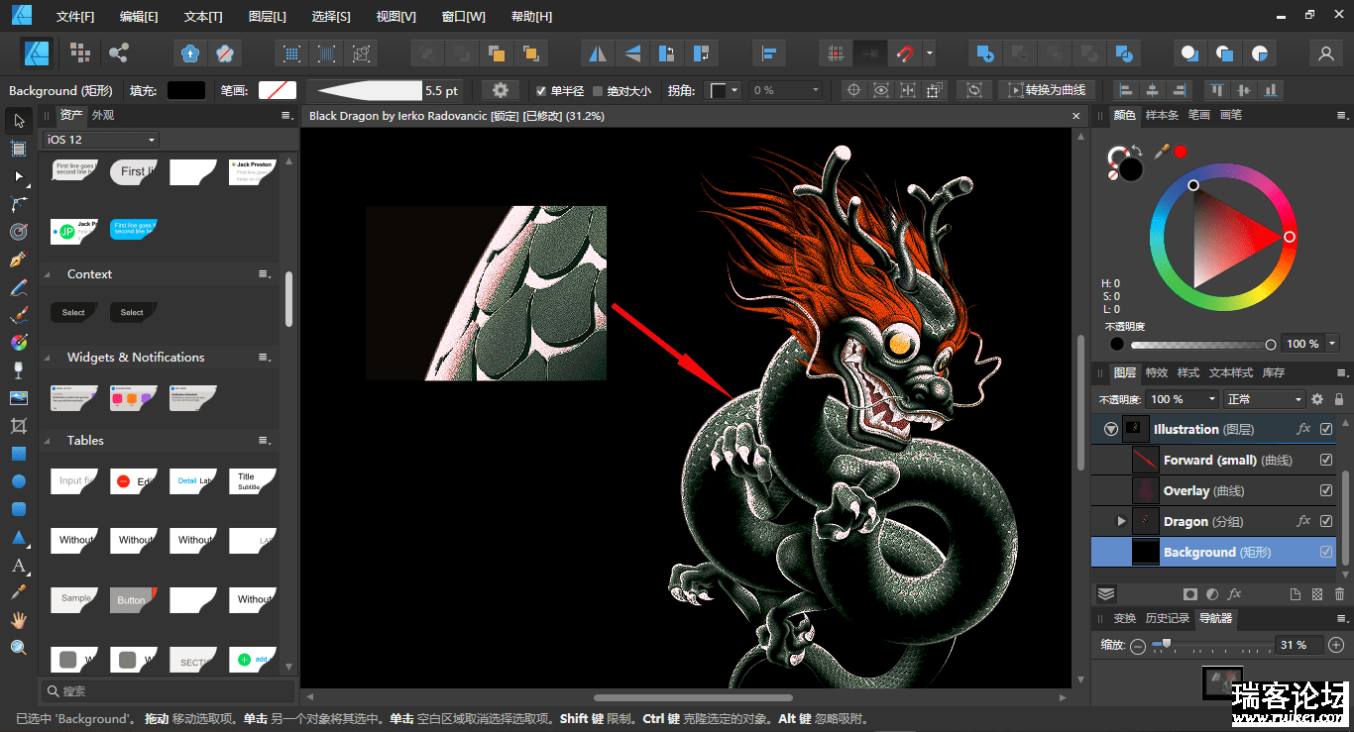1354x732 pixels.
Task: Select the Triangle shape tool
Action: pos(19,537)
